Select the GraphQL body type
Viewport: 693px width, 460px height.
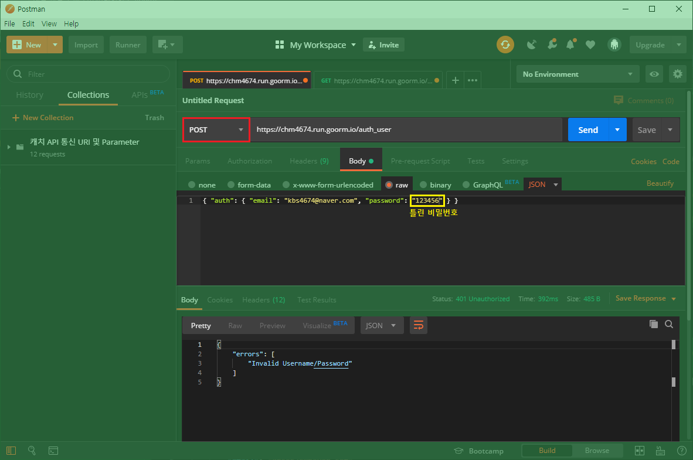[466, 185]
